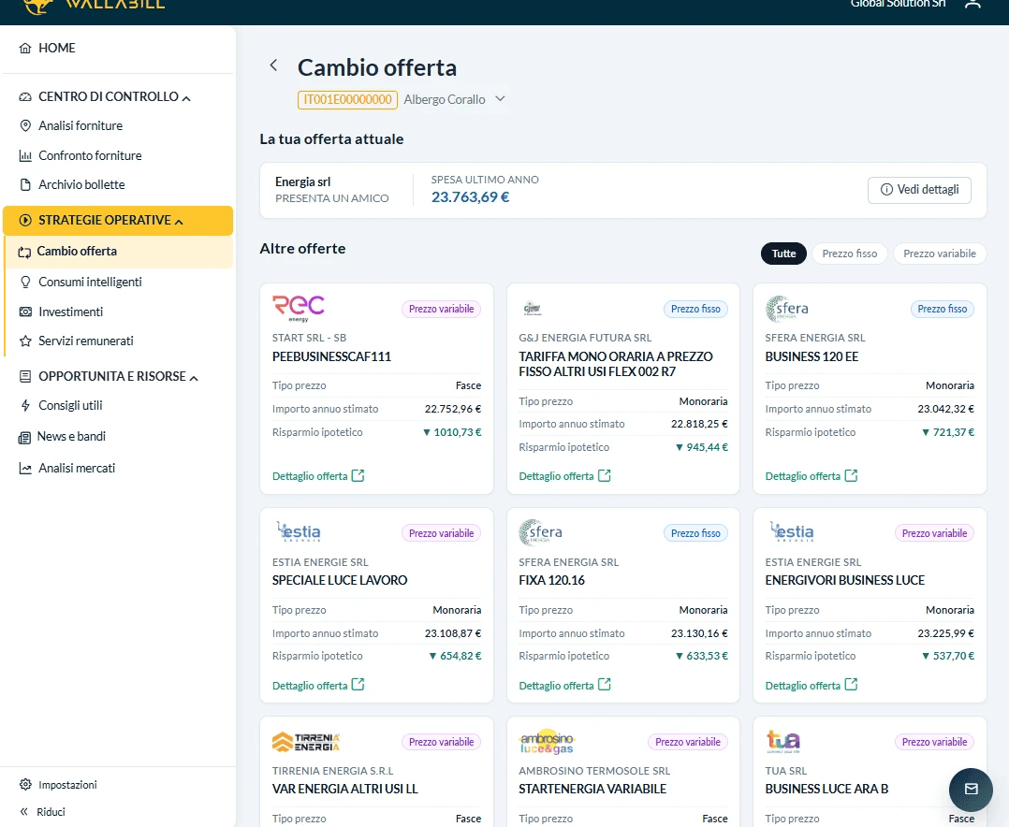
Task: Click external link icon for ENERGIVORI BUSINESS LUCE
Action: 852,684
